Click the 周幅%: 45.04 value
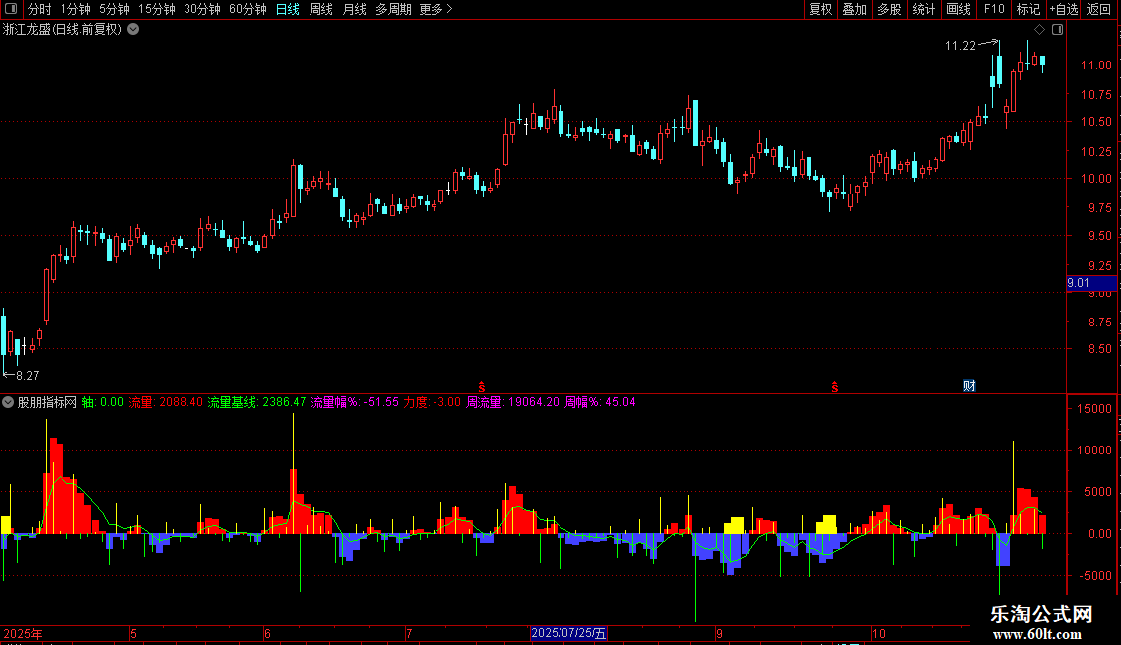The image size is (1121, 645). (600, 402)
